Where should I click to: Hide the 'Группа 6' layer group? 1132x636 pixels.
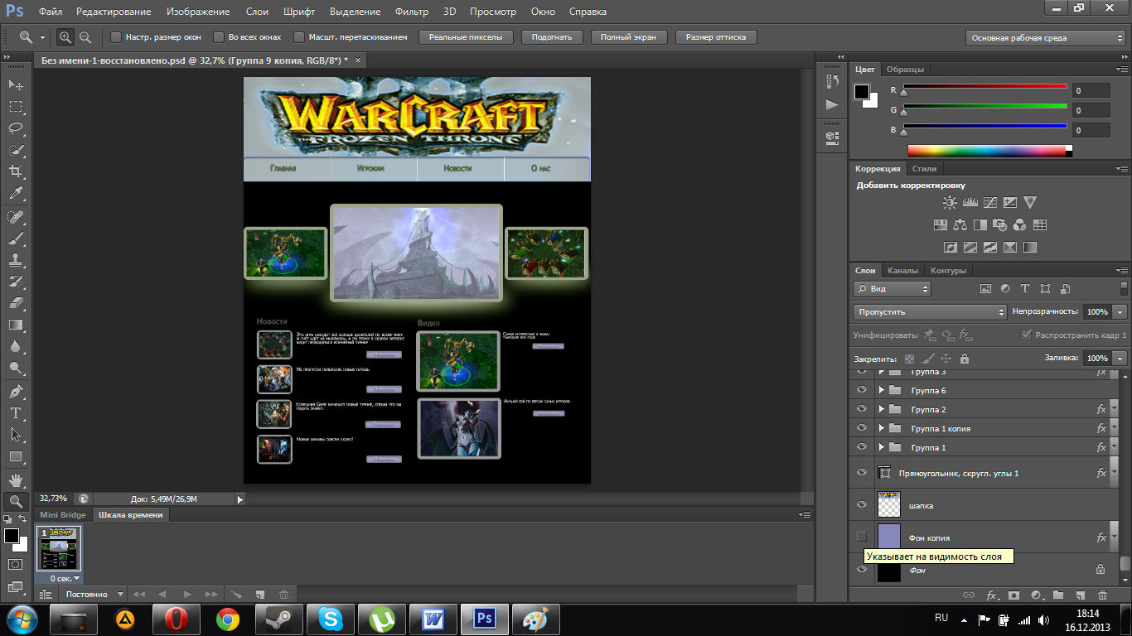pyautogui.click(x=862, y=390)
